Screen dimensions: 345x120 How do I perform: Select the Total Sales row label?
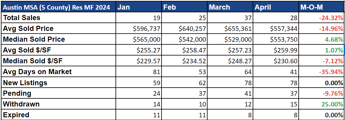22,18
